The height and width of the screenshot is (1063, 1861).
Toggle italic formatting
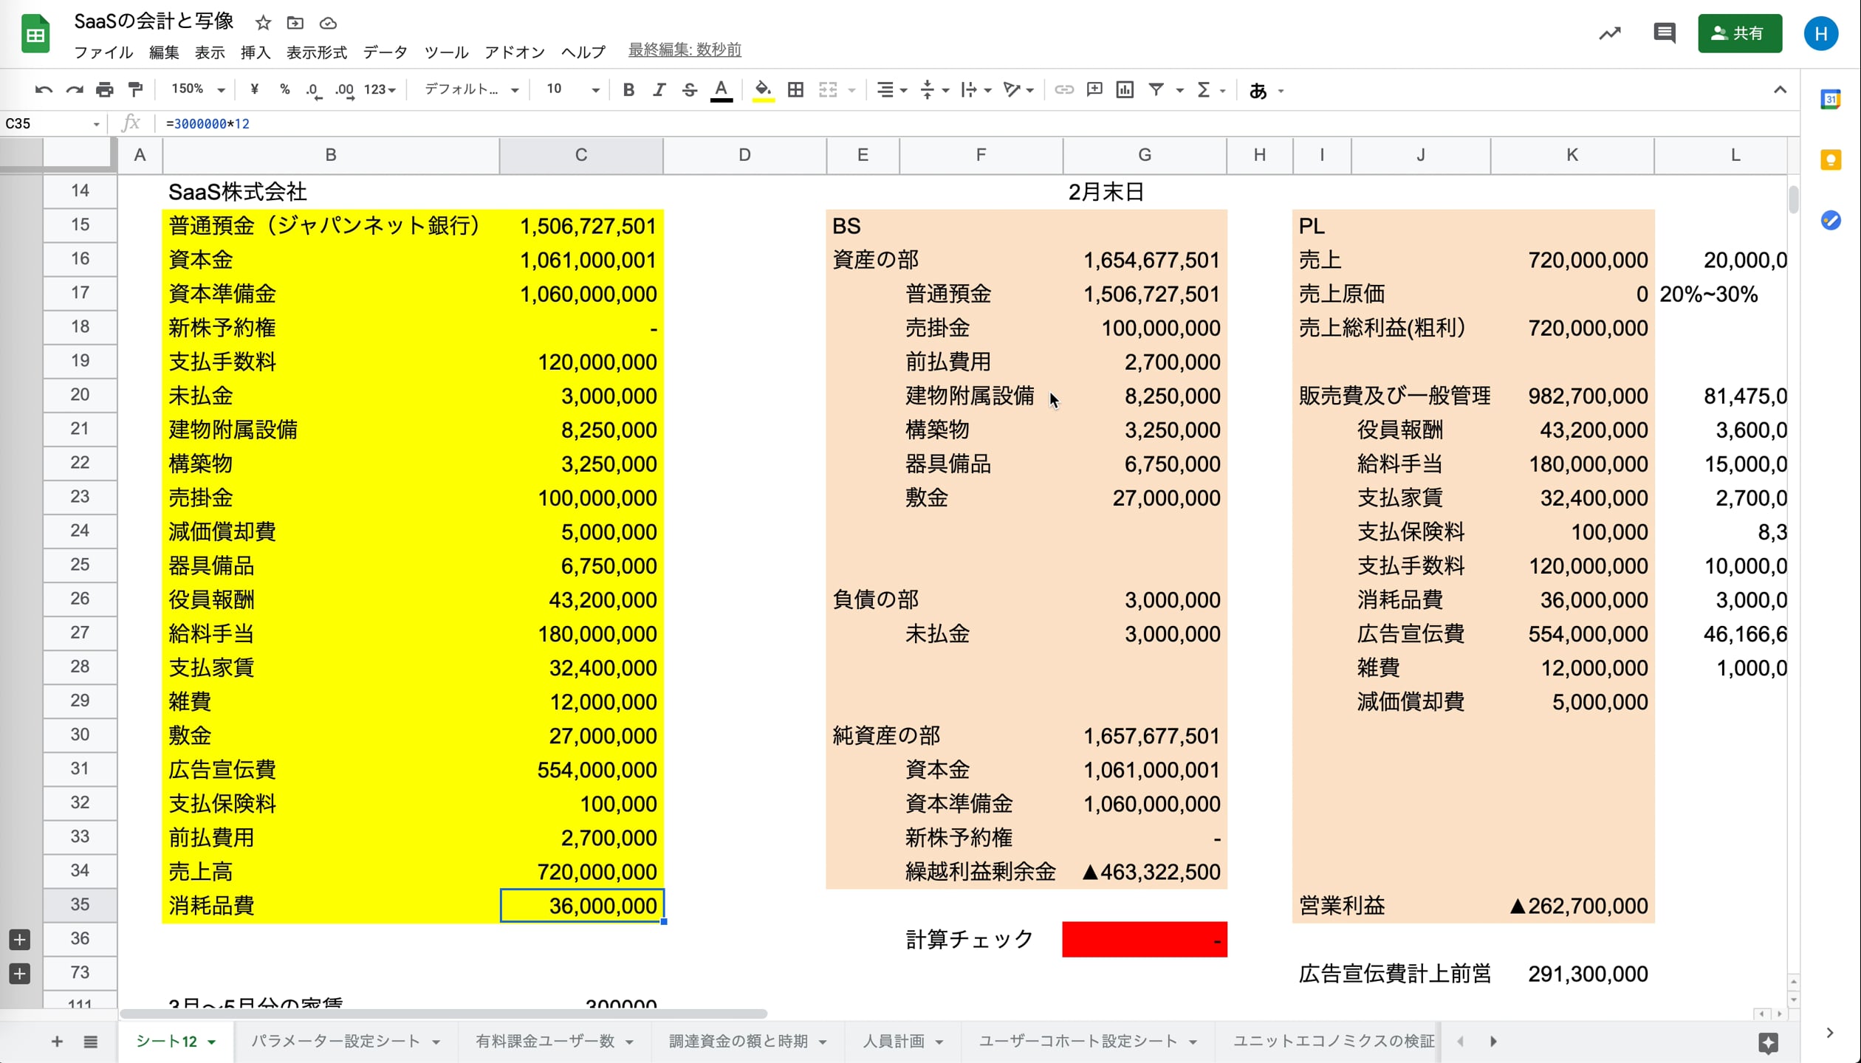[659, 89]
